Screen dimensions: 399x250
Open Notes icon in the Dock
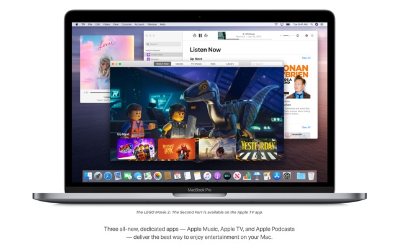[197, 176]
